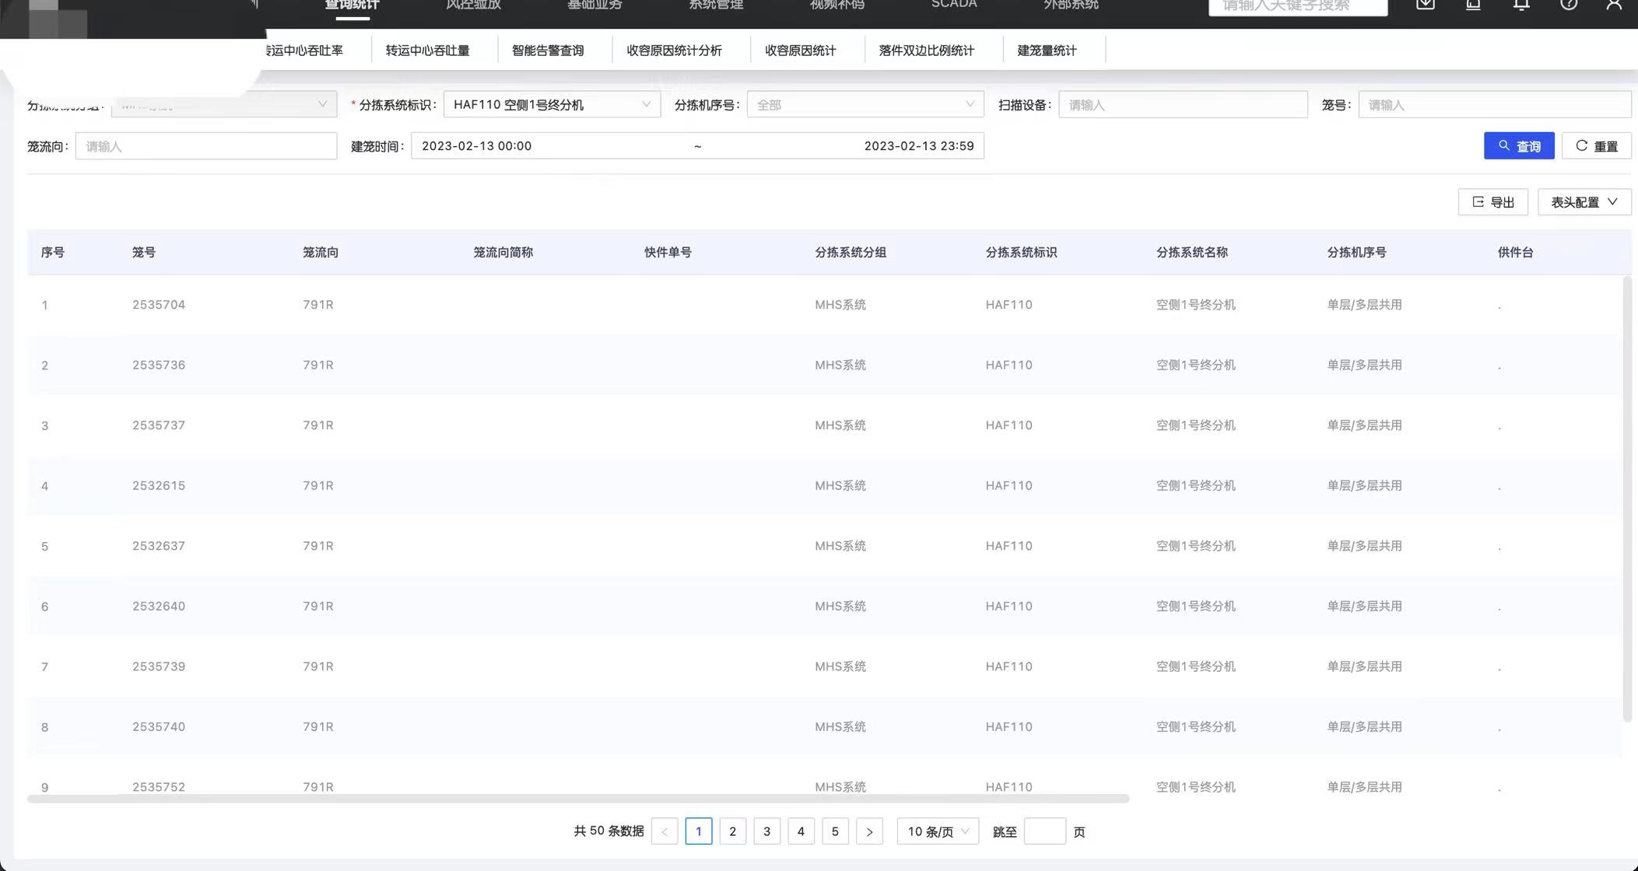Click the 重置 reset button
1638x871 pixels.
(1597, 146)
